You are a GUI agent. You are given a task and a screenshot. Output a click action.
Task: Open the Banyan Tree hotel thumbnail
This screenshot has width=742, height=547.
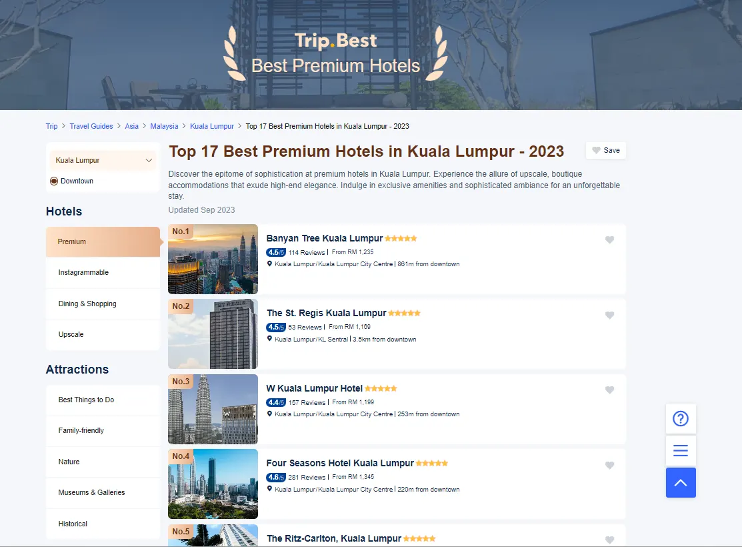coord(213,259)
